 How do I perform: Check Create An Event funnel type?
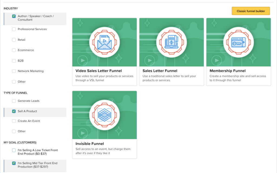coord(14,121)
